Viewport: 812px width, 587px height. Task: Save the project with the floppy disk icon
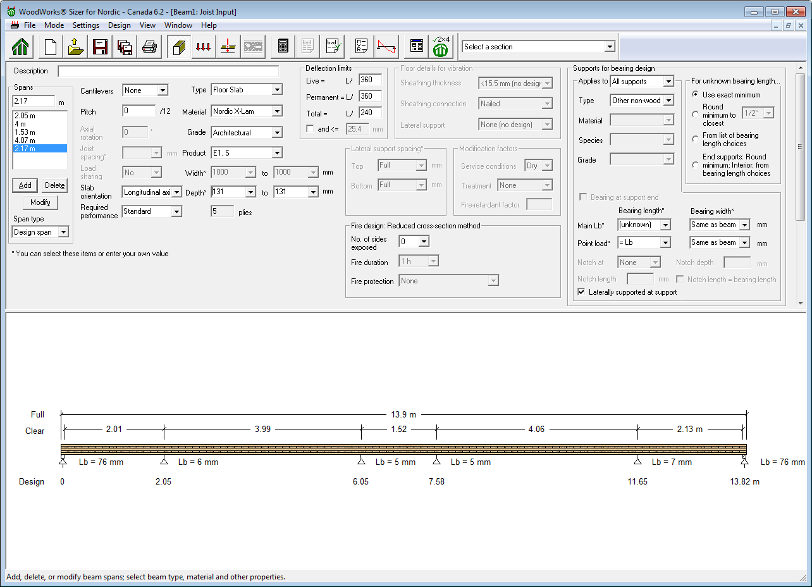100,47
